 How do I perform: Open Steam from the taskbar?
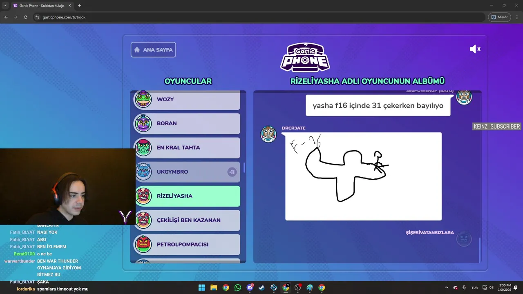(261, 287)
